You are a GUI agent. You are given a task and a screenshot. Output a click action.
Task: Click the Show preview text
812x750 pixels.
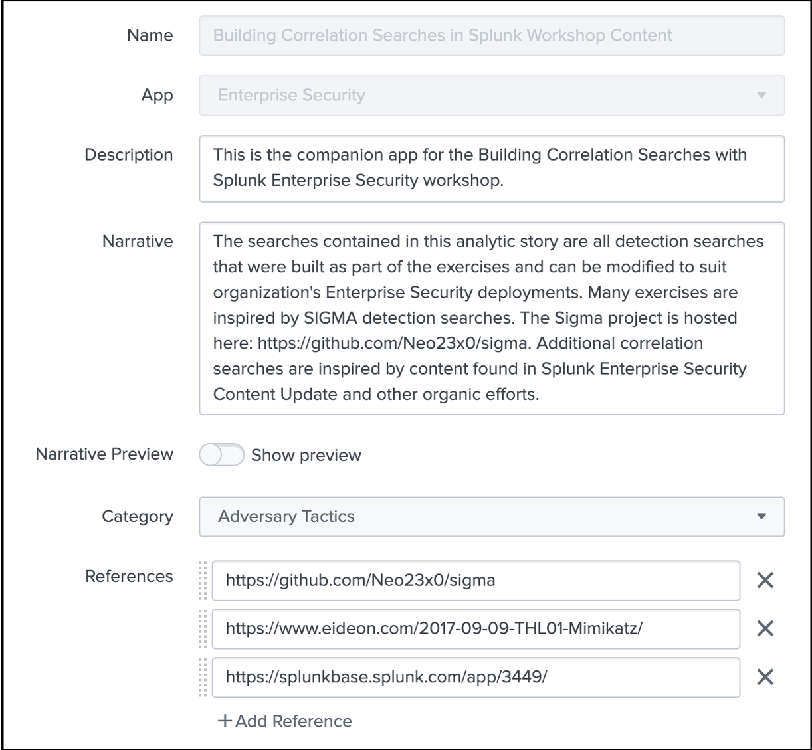[306, 456]
